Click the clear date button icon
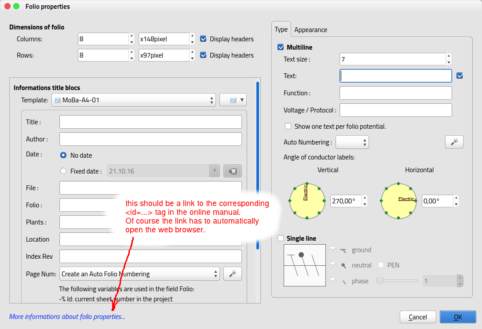Screen dimensions: 482x329 point(232,171)
